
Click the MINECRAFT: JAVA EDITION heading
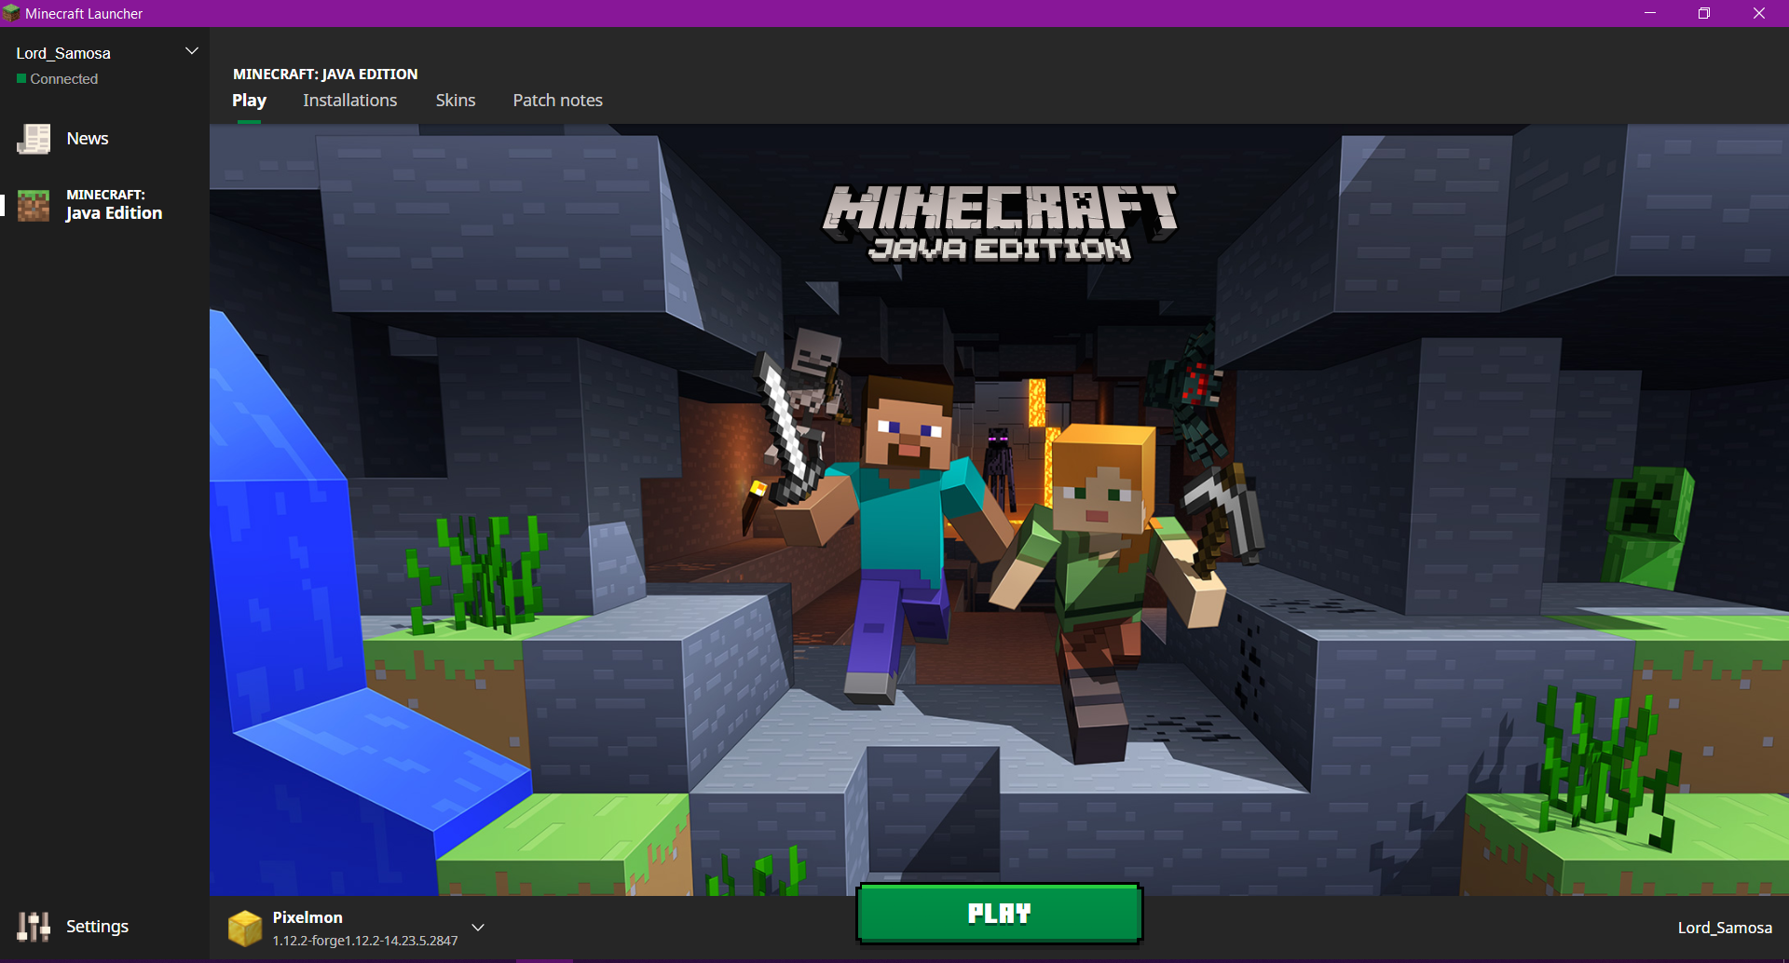click(325, 74)
